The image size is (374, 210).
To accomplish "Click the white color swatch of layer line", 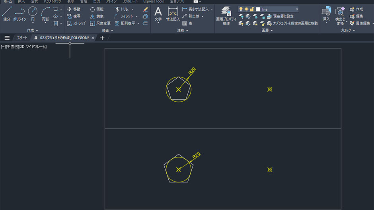I will pyautogui.click(x=258, y=9).
